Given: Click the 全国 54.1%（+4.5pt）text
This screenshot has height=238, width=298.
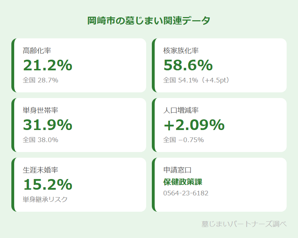Looking at the screenshot, I should pos(197,80).
